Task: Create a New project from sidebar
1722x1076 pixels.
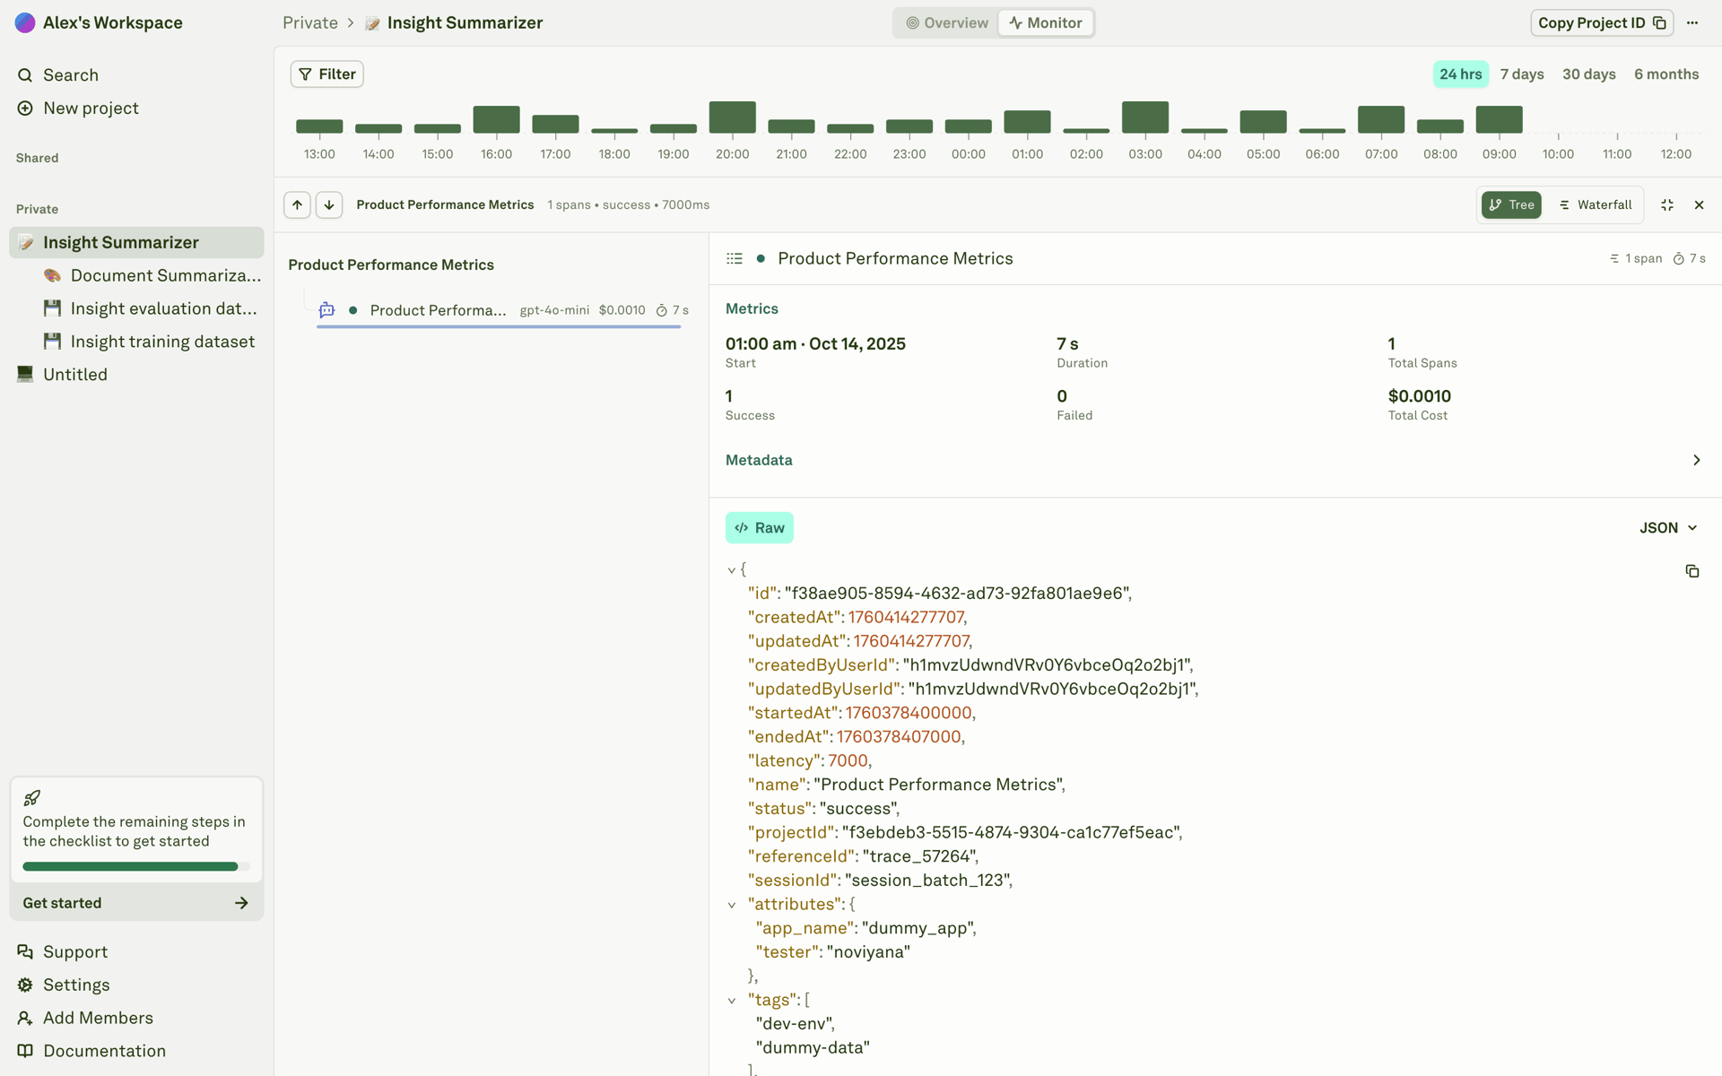Action: click(78, 108)
